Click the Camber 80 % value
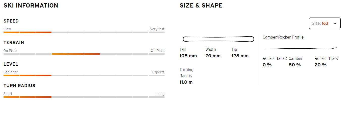The width and height of the screenshot is (354, 117). coord(295,65)
